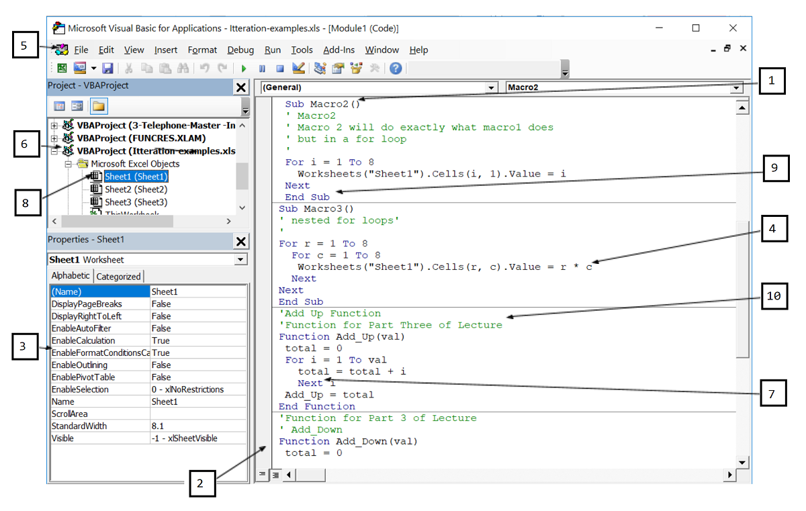
Task: Toggle Folders view in Project panel
Action: click(x=99, y=106)
